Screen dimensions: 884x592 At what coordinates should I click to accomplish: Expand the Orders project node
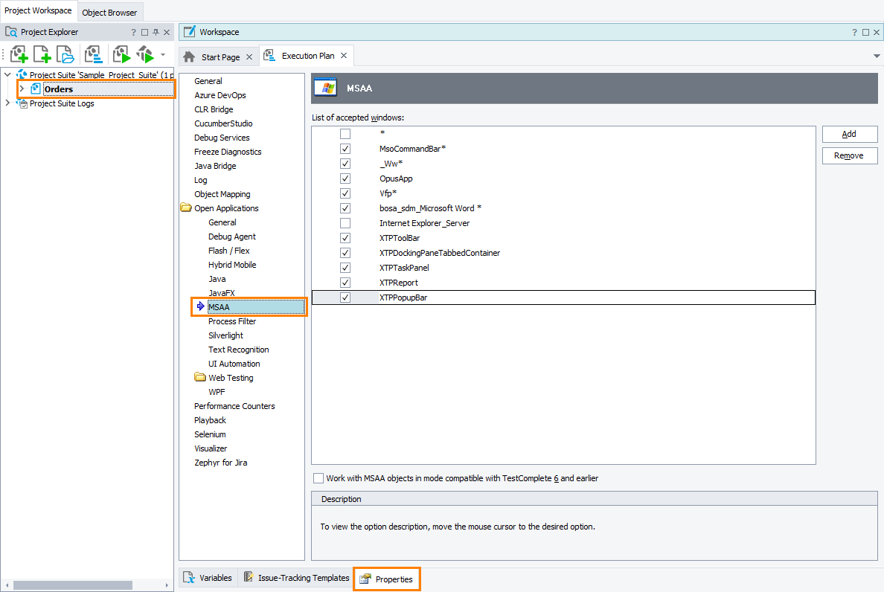tap(22, 89)
